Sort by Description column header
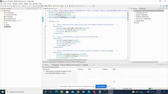The image size is (168, 94). pos(60,69)
